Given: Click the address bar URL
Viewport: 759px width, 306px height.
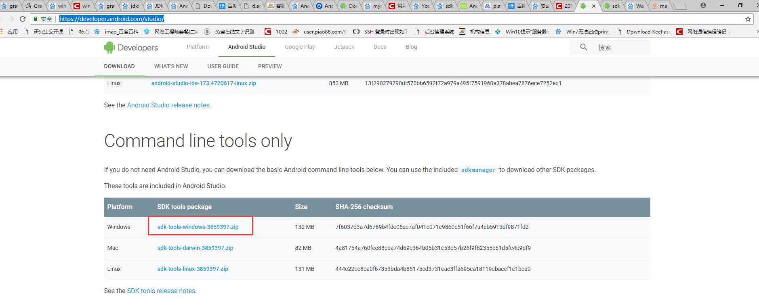Looking at the screenshot, I should 111,19.
